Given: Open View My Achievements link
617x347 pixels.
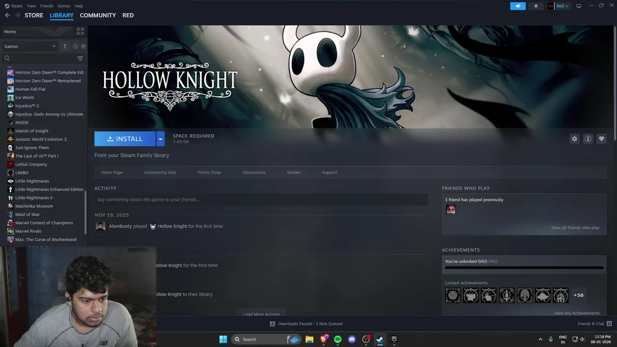Looking at the screenshot, I should point(577,313).
